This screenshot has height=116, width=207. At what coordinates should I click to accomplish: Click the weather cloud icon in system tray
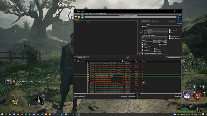click(x=175, y=114)
